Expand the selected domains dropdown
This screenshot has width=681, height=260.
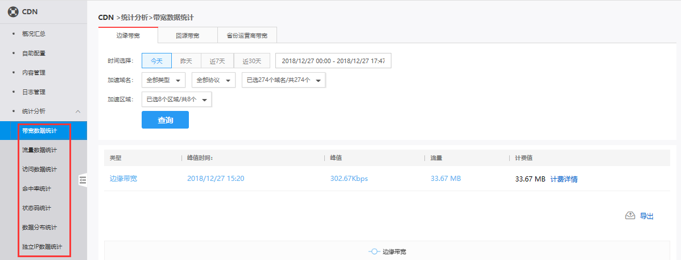[x=283, y=80]
